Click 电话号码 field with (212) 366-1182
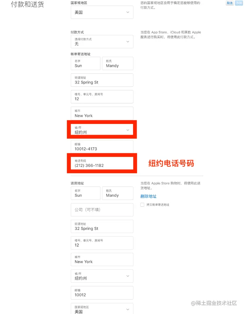The width and height of the screenshot is (245, 314). (x=102, y=163)
